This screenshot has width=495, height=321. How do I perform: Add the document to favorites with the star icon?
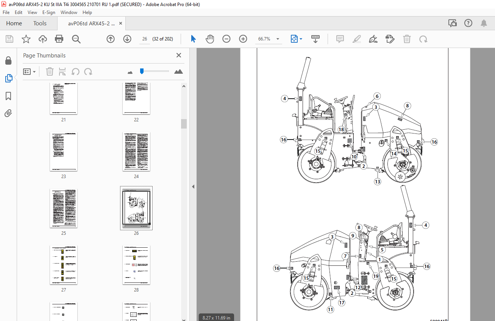26,39
